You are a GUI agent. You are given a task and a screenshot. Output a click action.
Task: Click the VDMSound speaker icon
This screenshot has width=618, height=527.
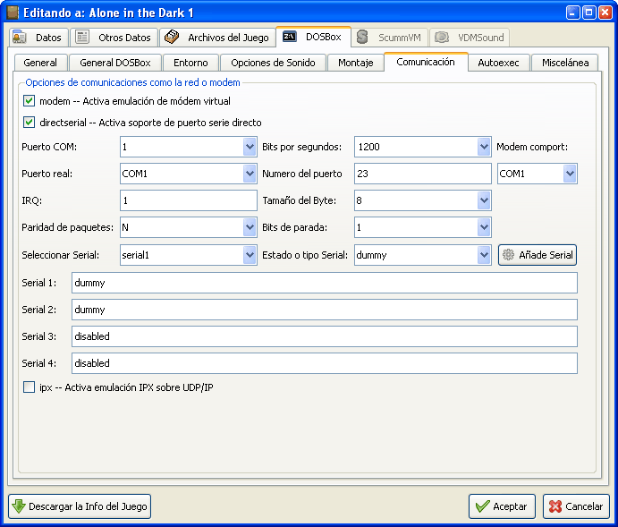442,38
